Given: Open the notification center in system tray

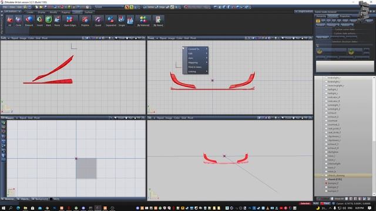Looking at the screenshot, I should point(370,208).
